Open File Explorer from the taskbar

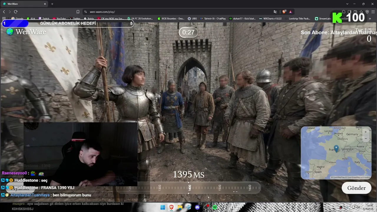tap(180, 207)
